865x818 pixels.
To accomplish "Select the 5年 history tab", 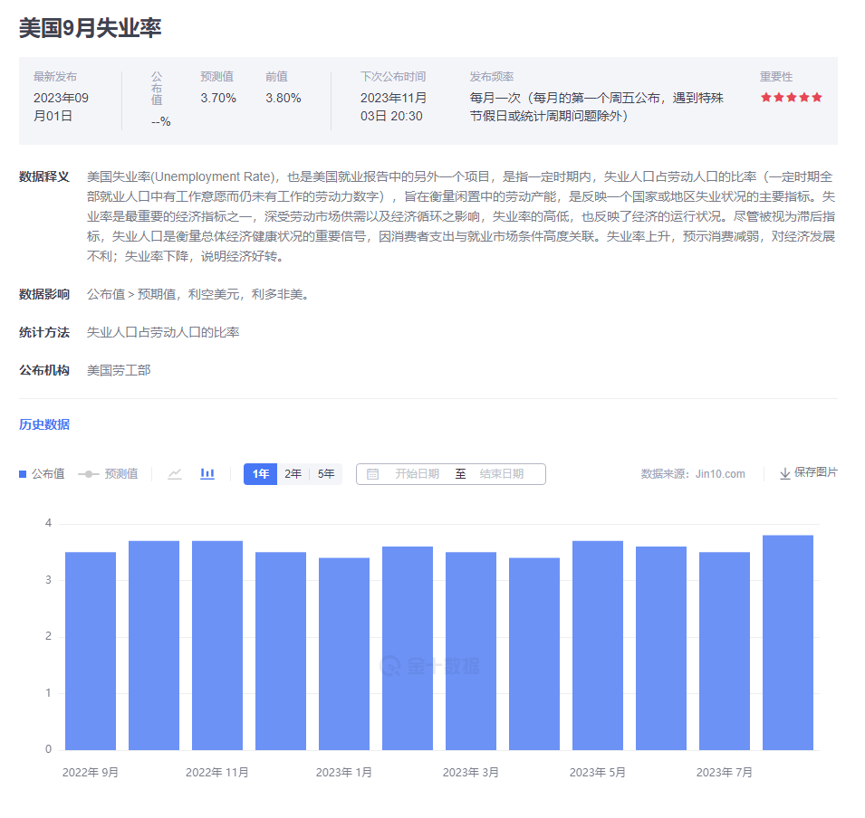I will (x=324, y=473).
